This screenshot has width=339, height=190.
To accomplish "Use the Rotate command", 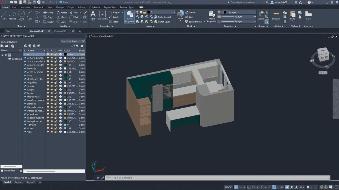I will (62, 12).
